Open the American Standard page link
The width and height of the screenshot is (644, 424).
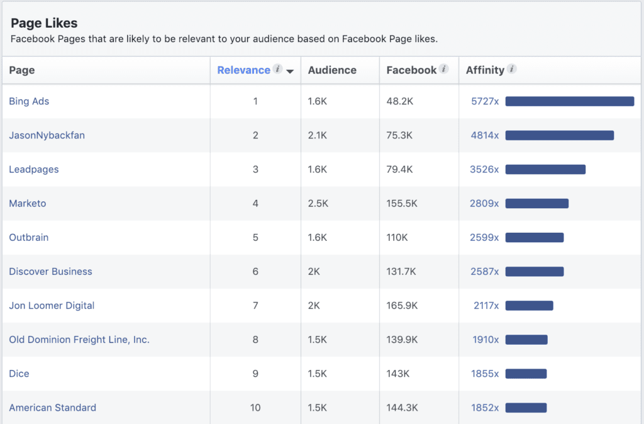[52, 408]
